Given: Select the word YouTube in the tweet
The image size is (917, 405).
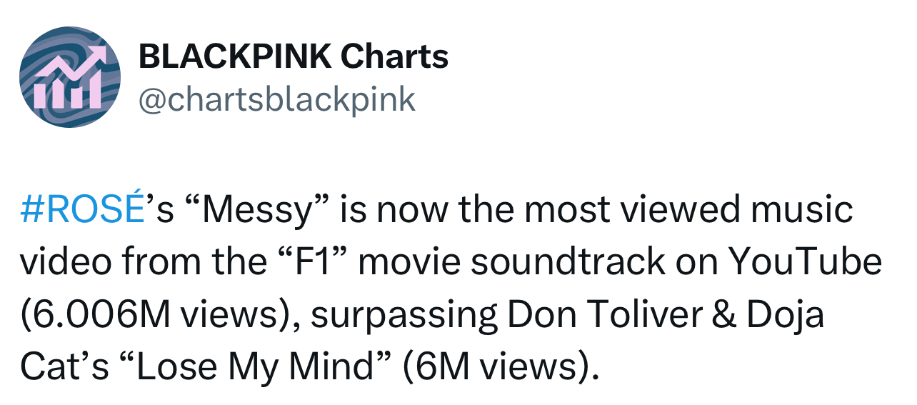Looking at the screenshot, I should pos(805,263).
